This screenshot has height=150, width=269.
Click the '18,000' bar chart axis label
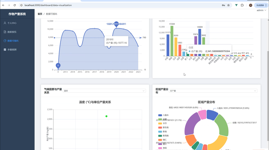162,21
